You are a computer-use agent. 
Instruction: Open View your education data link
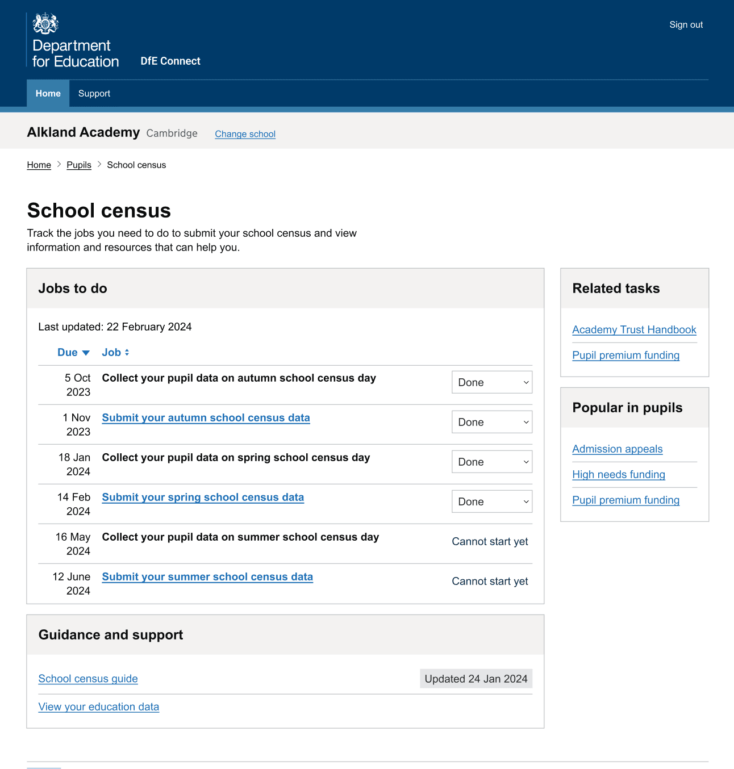[x=99, y=707]
